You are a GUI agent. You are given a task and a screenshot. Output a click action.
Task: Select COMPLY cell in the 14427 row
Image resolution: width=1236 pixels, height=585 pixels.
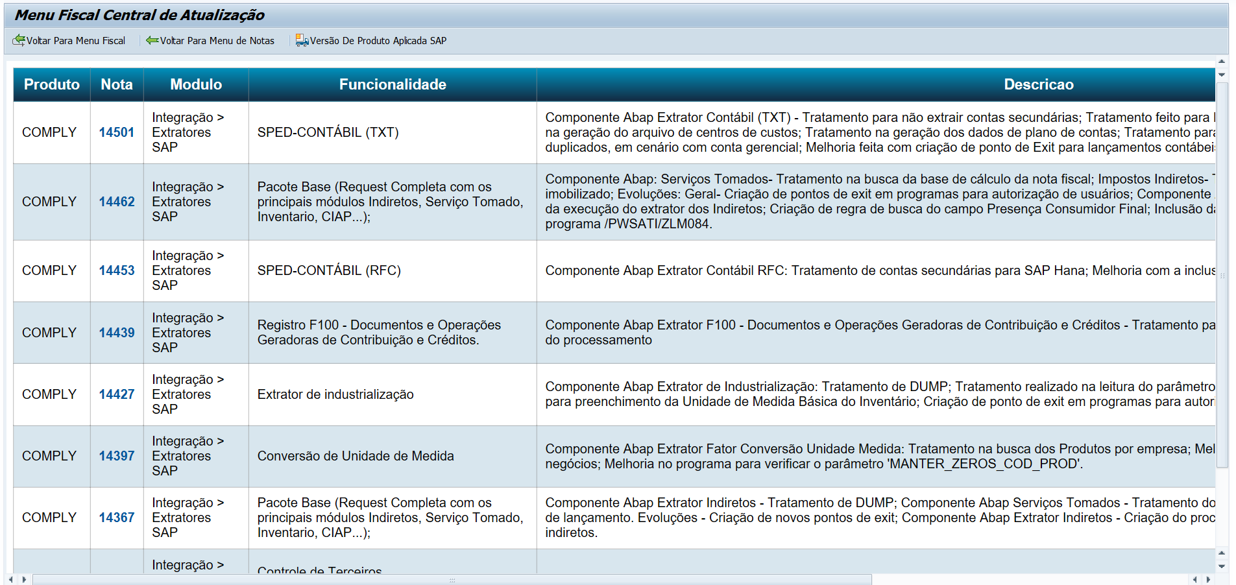[x=52, y=394]
